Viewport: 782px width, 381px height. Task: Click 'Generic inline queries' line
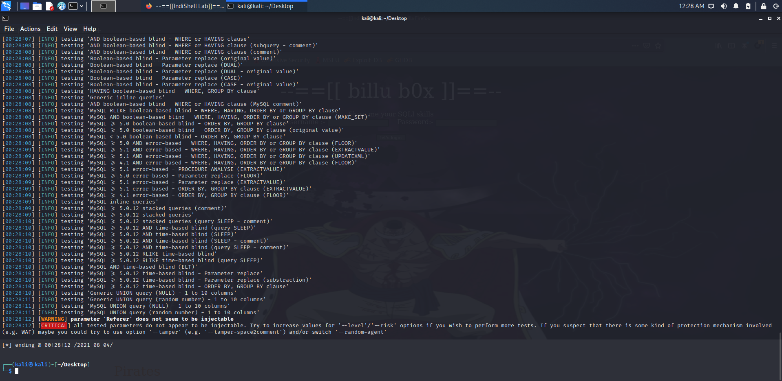[84, 98]
